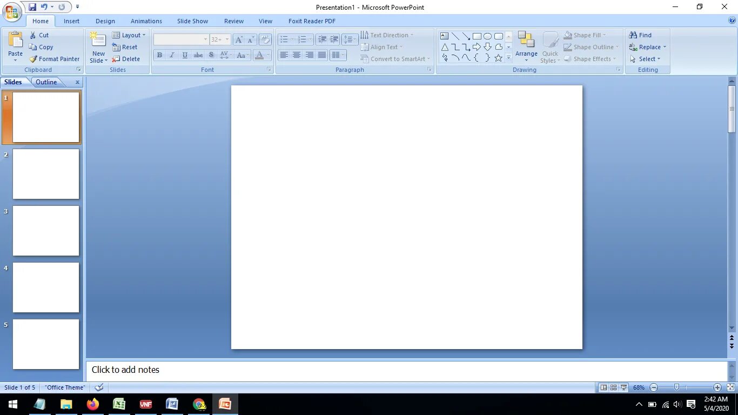Image resolution: width=738 pixels, height=415 pixels.
Task: Choose the freeform scribble shape
Action: point(445,58)
